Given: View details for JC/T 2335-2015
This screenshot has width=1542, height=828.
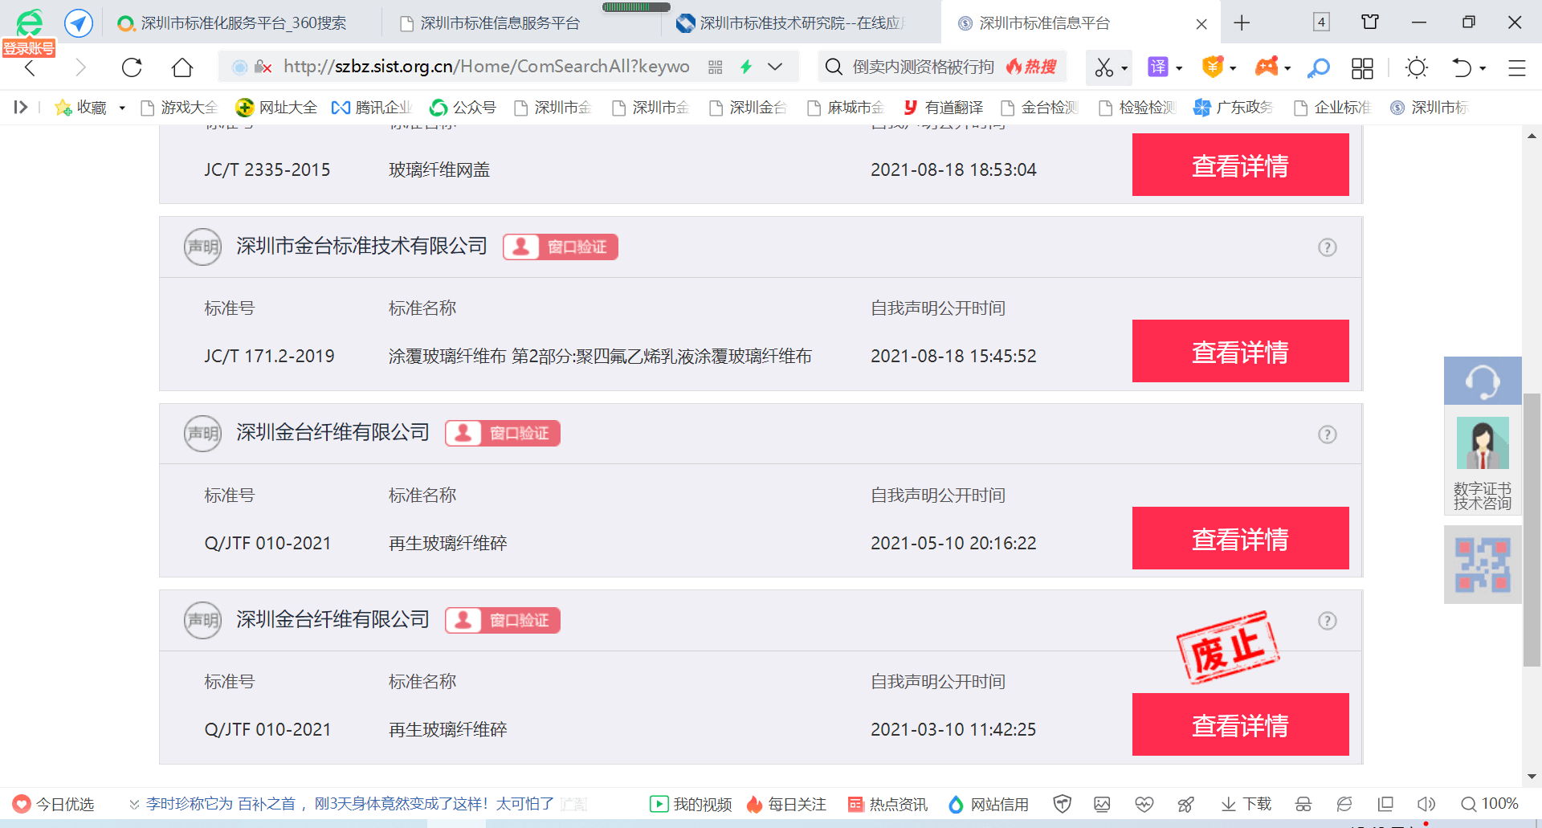Looking at the screenshot, I should pos(1240,165).
